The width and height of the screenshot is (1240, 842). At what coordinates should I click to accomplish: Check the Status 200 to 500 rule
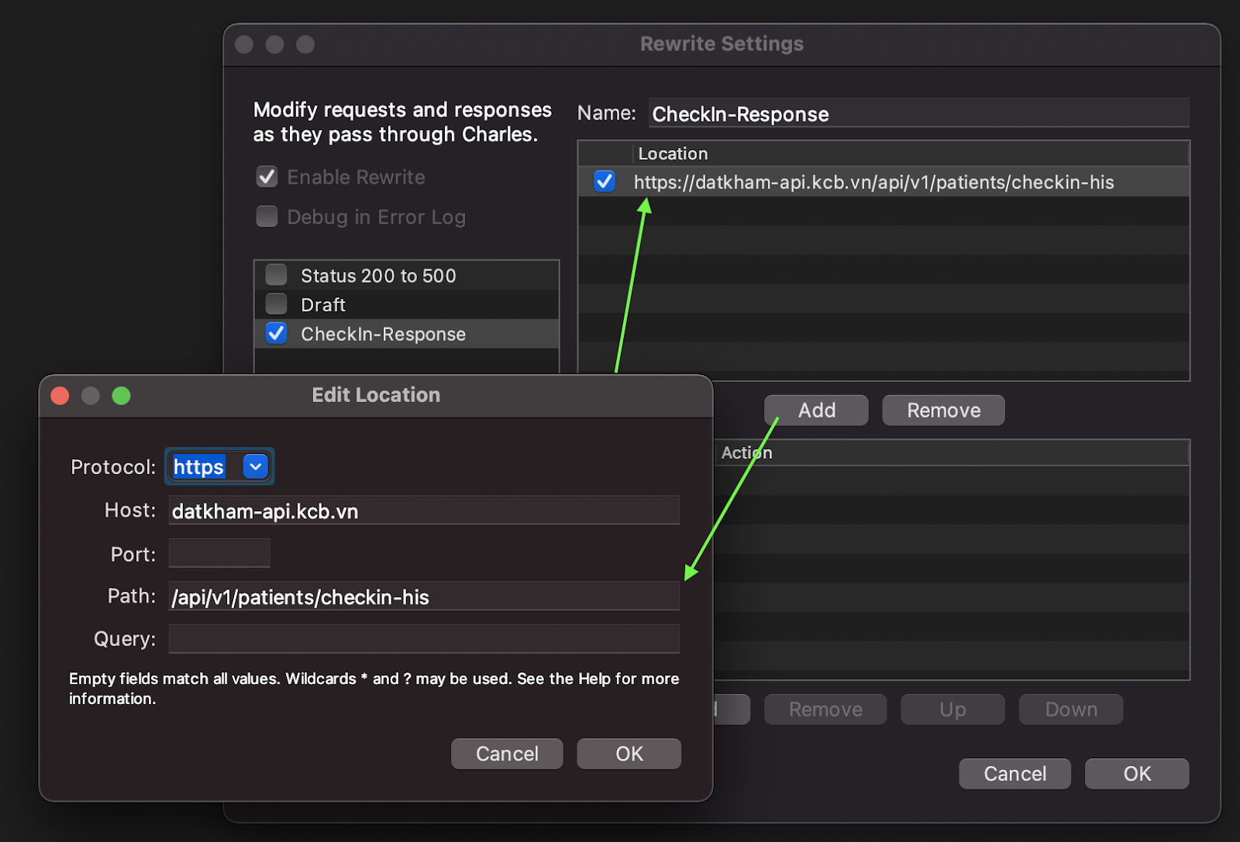click(276, 275)
